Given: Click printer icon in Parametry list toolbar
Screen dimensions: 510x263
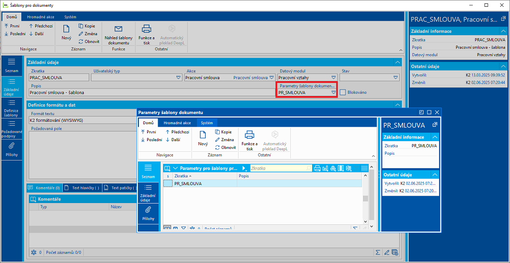Looking at the screenshot, I should (x=317, y=168).
